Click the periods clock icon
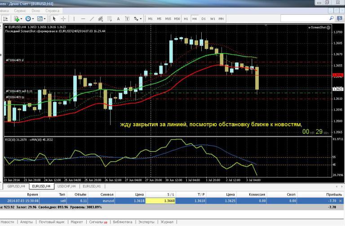The image size is (345, 226). point(28,19)
